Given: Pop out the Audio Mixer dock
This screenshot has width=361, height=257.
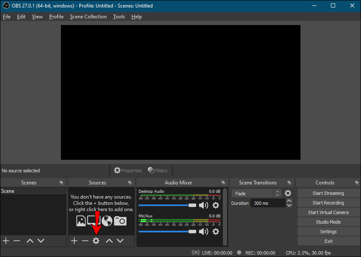Looking at the screenshot, I should click(x=223, y=183).
